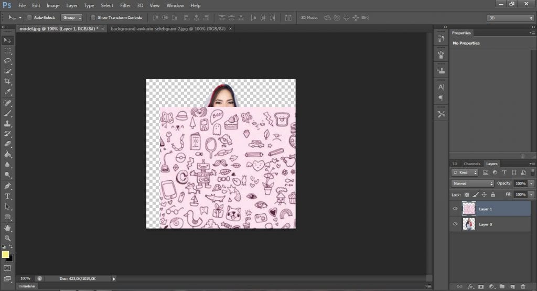Select the Crop tool

pyautogui.click(x=8, y=82)
